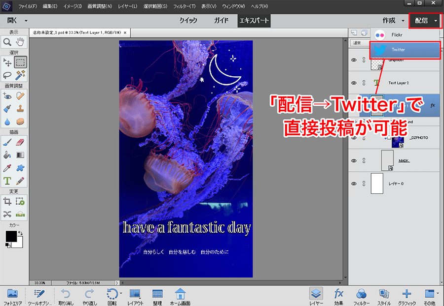Select the Blur water drop tool

(7, 122)
